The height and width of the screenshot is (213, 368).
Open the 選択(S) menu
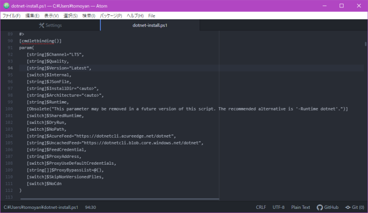coord(70,16)
